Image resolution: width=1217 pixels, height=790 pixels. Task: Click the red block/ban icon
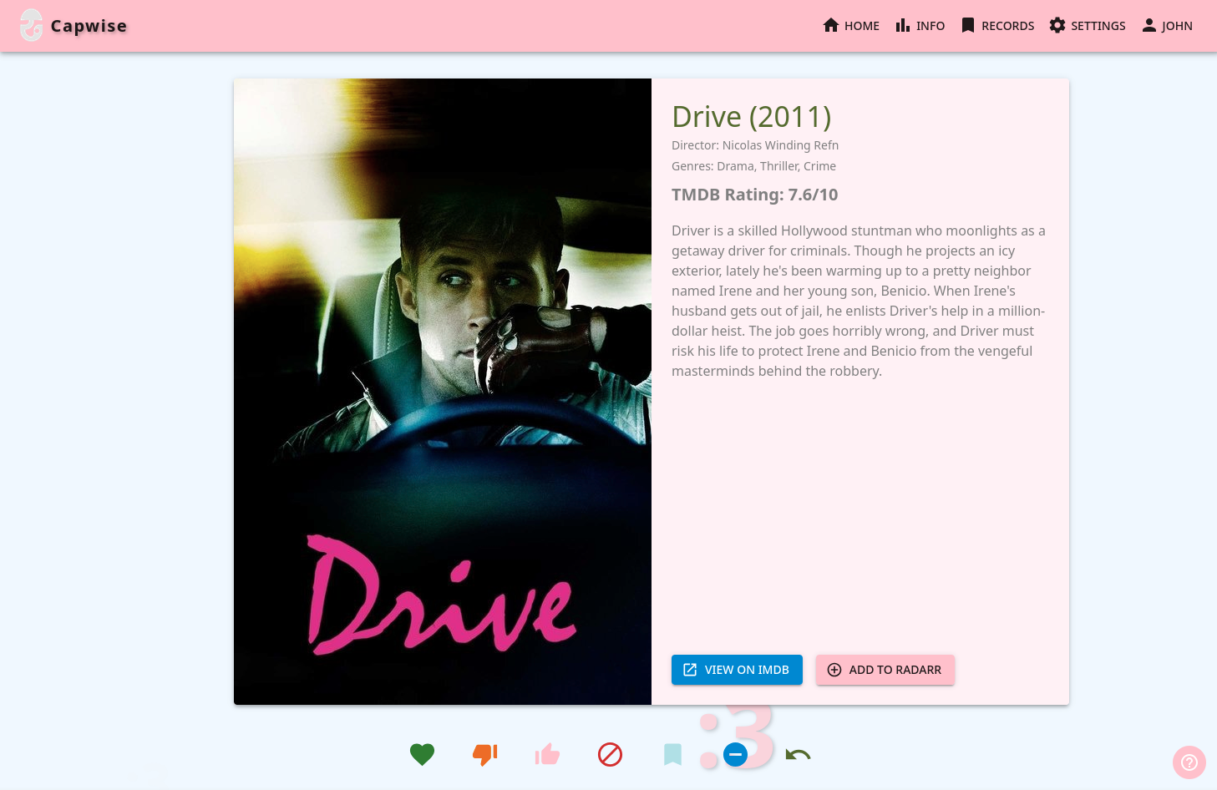coord(610,755)
